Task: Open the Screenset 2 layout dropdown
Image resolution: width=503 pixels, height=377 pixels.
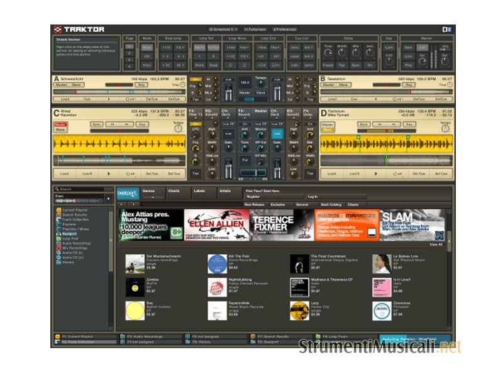Action: [x=224, y=29]
